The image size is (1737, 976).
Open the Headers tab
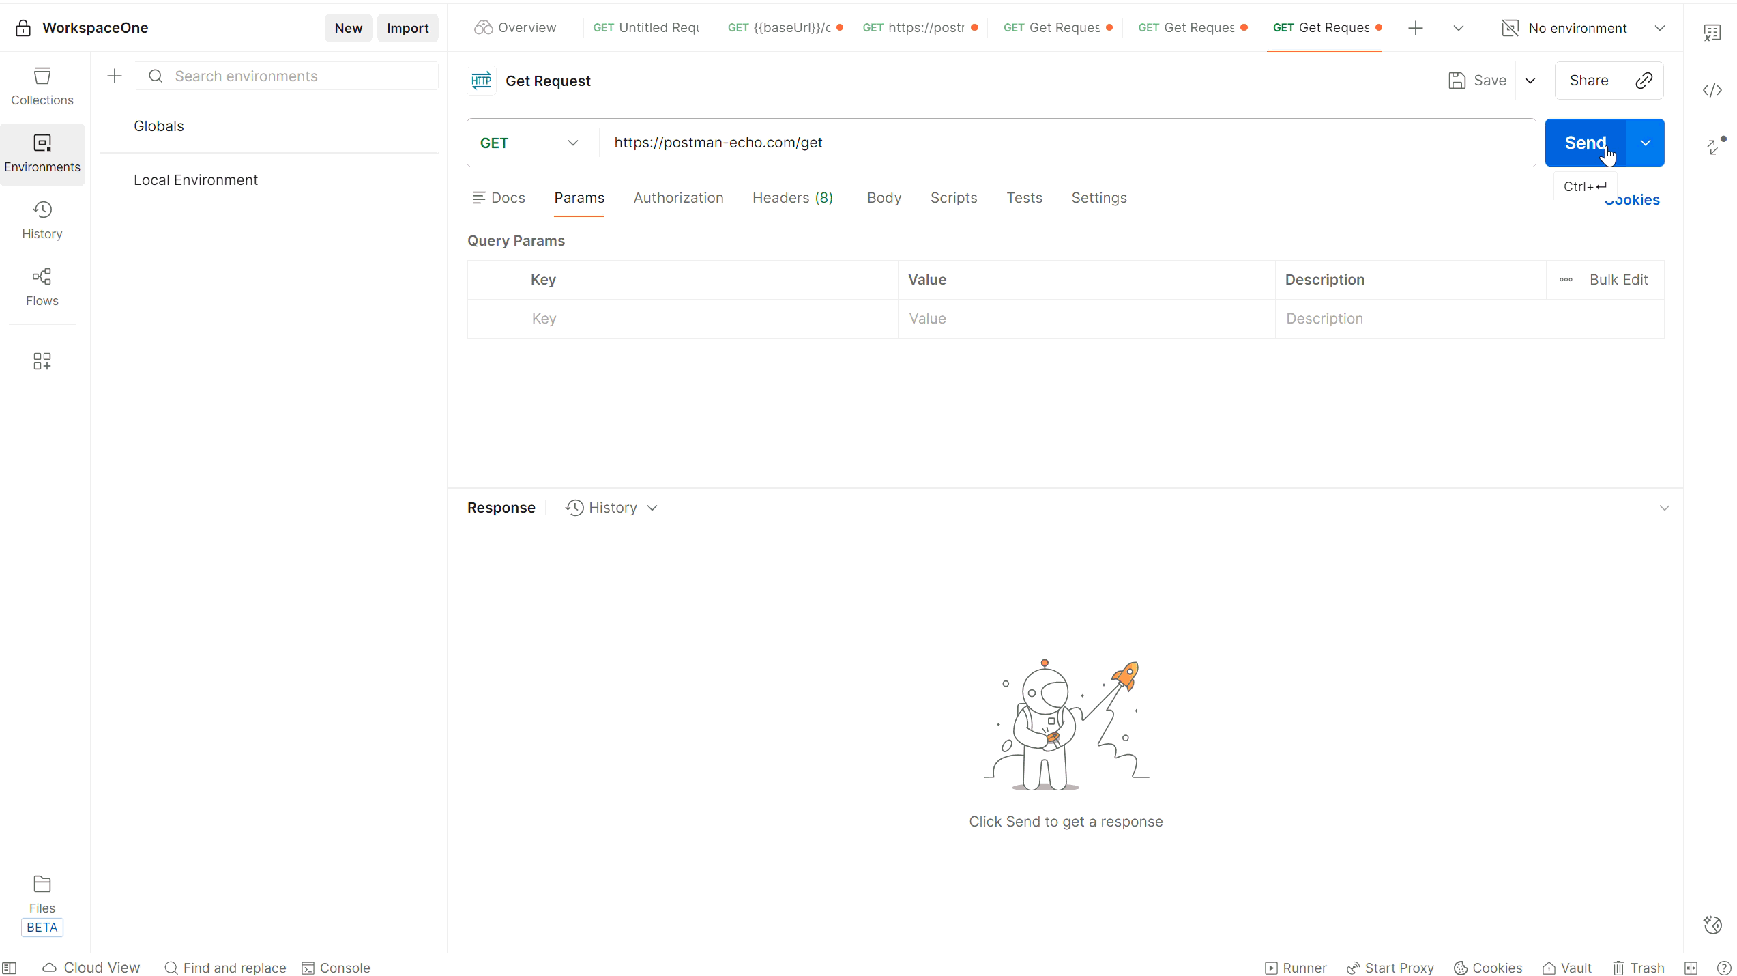pyautogui.click(x=792, y=198)
